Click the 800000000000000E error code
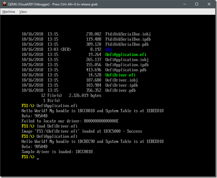Viewport: 217px width, 178px height. point(101,121)
